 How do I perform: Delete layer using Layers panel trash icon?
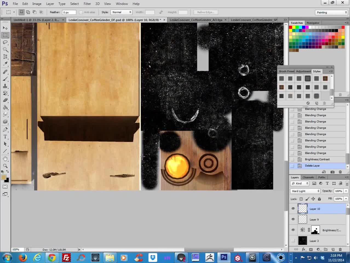[340, 250]
